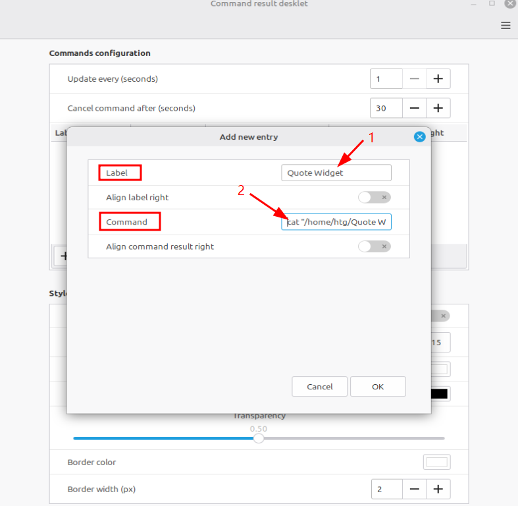This screenshot has width=518, height=506.
Task: Increase the Update every seconds value
Action: tap(438, 79)
